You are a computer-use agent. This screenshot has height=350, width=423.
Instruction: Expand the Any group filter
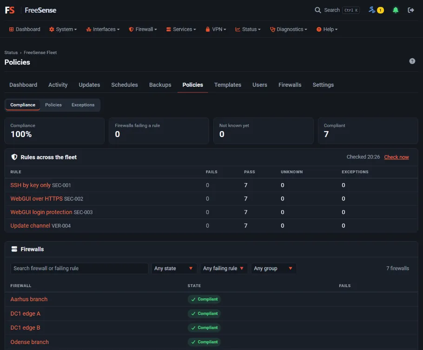[x=273, y=269]
